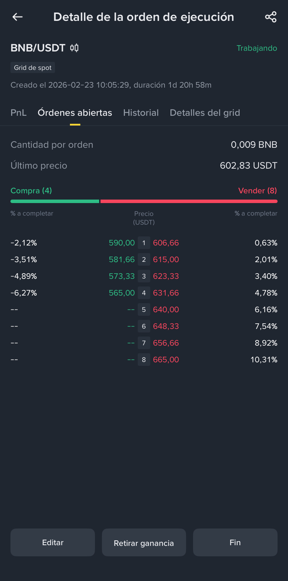Tap grid level number 8 badge

[144, 360]
